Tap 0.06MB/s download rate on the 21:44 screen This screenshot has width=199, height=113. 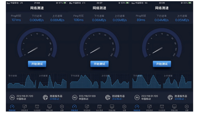(x=37, y=20)
